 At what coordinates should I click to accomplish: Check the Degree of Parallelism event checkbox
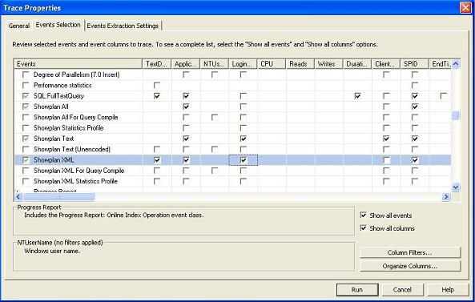pyautogui.click(x=26, y=74)
